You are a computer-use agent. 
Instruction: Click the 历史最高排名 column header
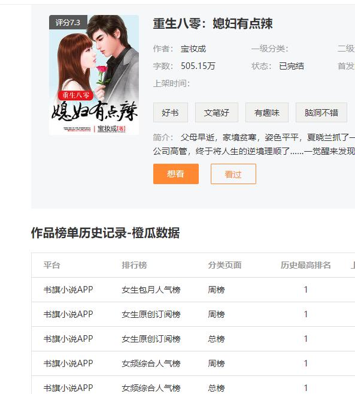[305, 265]
